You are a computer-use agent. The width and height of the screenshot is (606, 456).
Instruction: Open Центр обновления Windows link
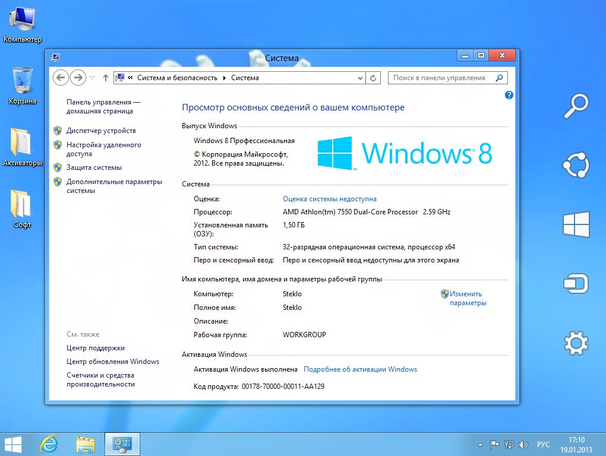113,362
